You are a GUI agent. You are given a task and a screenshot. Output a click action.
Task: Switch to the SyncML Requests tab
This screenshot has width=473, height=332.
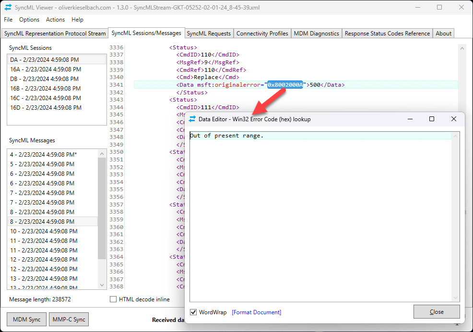click(x=209, y=34)
